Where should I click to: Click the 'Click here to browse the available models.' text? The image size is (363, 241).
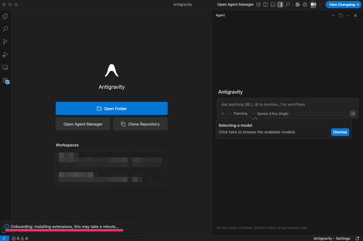tap(257, 132)
